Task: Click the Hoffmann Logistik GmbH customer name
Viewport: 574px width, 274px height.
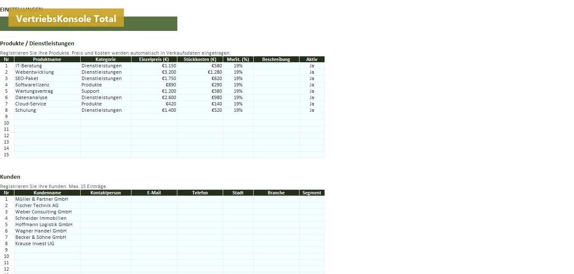Action: pyautogui.click(x=47, y=224)
